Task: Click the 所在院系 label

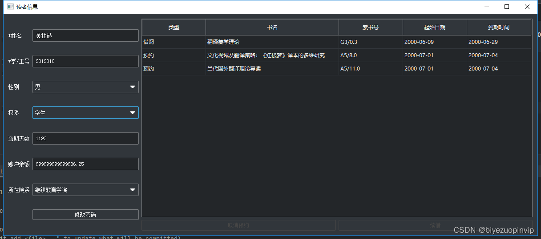Action: pyautogui.click(x=19, y=190)
